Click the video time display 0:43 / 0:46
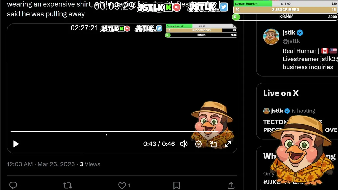 159,144
